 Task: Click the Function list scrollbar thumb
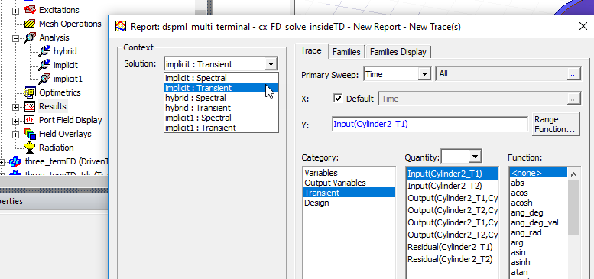(573, 207)
